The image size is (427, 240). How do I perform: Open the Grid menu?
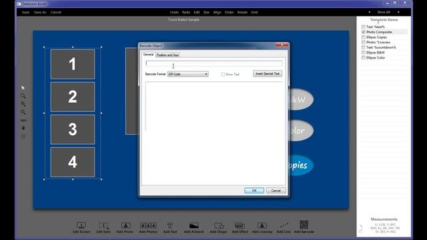[x=254, y=12]
